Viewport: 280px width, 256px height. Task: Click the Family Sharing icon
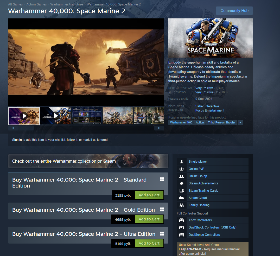pyautogui.click(x=182, y=205)
